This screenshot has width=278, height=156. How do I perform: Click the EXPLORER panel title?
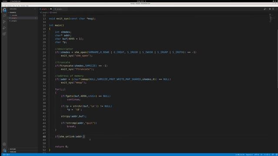click(x=13, y=9)
